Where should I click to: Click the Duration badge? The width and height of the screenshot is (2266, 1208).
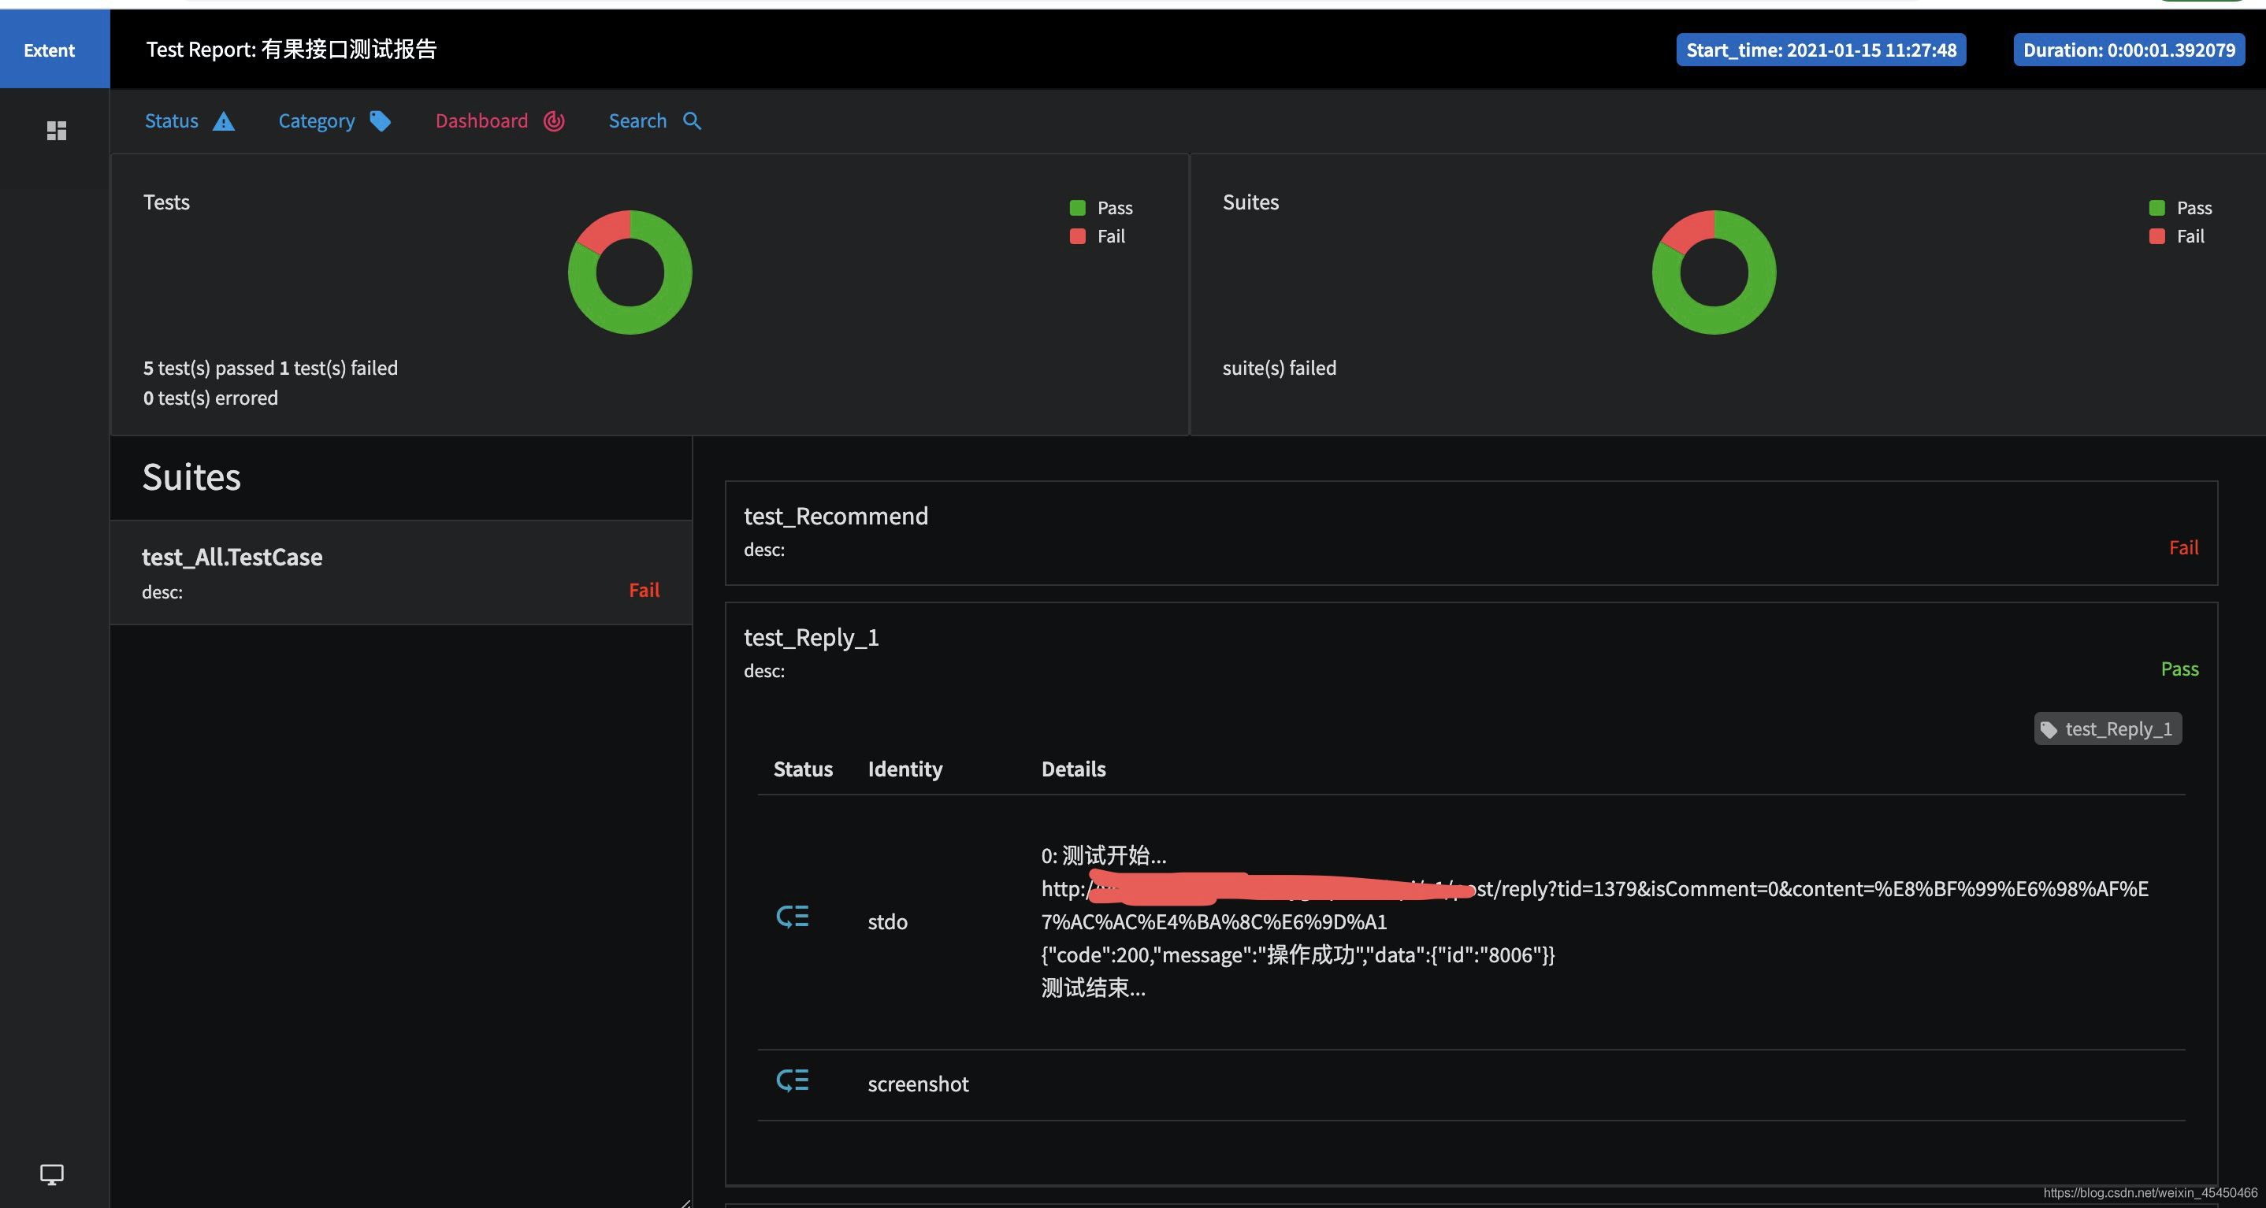2129,50
